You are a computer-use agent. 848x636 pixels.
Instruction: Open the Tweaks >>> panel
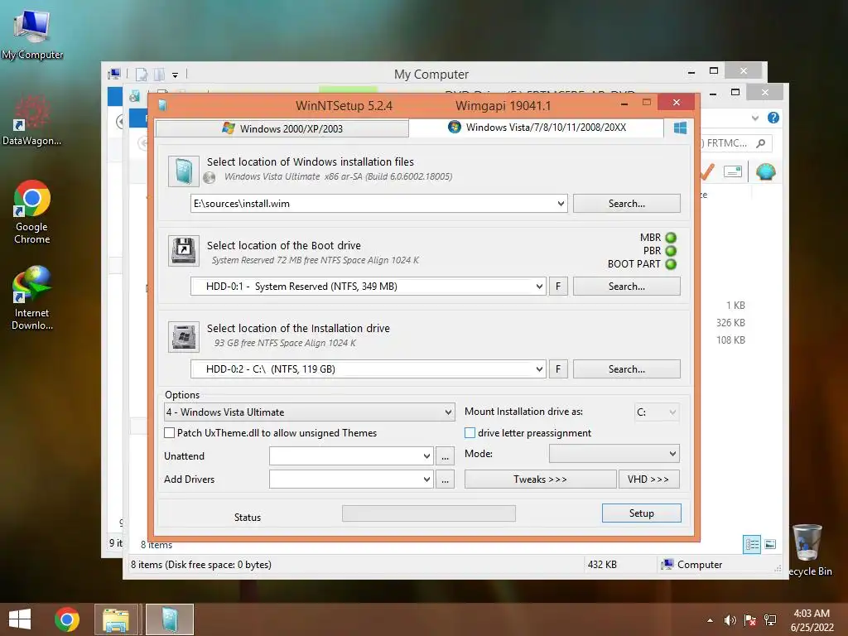[540, 479]
